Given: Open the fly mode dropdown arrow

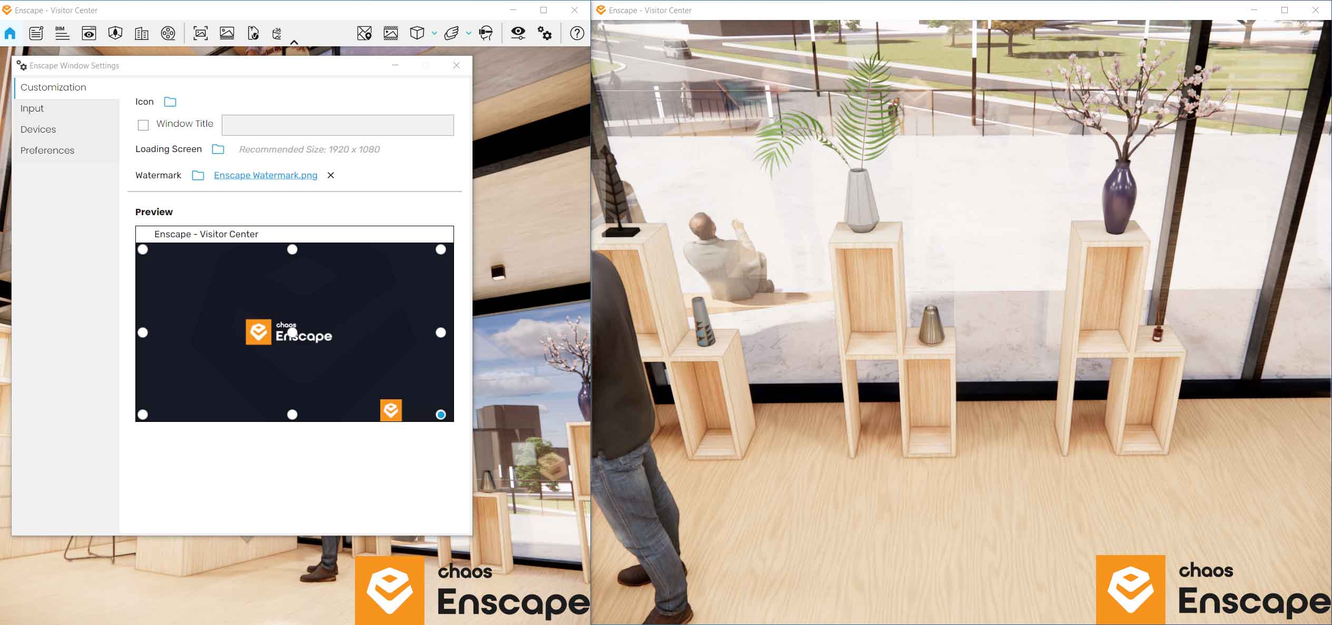Looking at the screenshot, I should [468, 33].
